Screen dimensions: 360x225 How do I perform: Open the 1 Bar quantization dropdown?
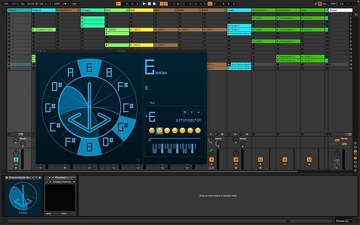point(75,4)
